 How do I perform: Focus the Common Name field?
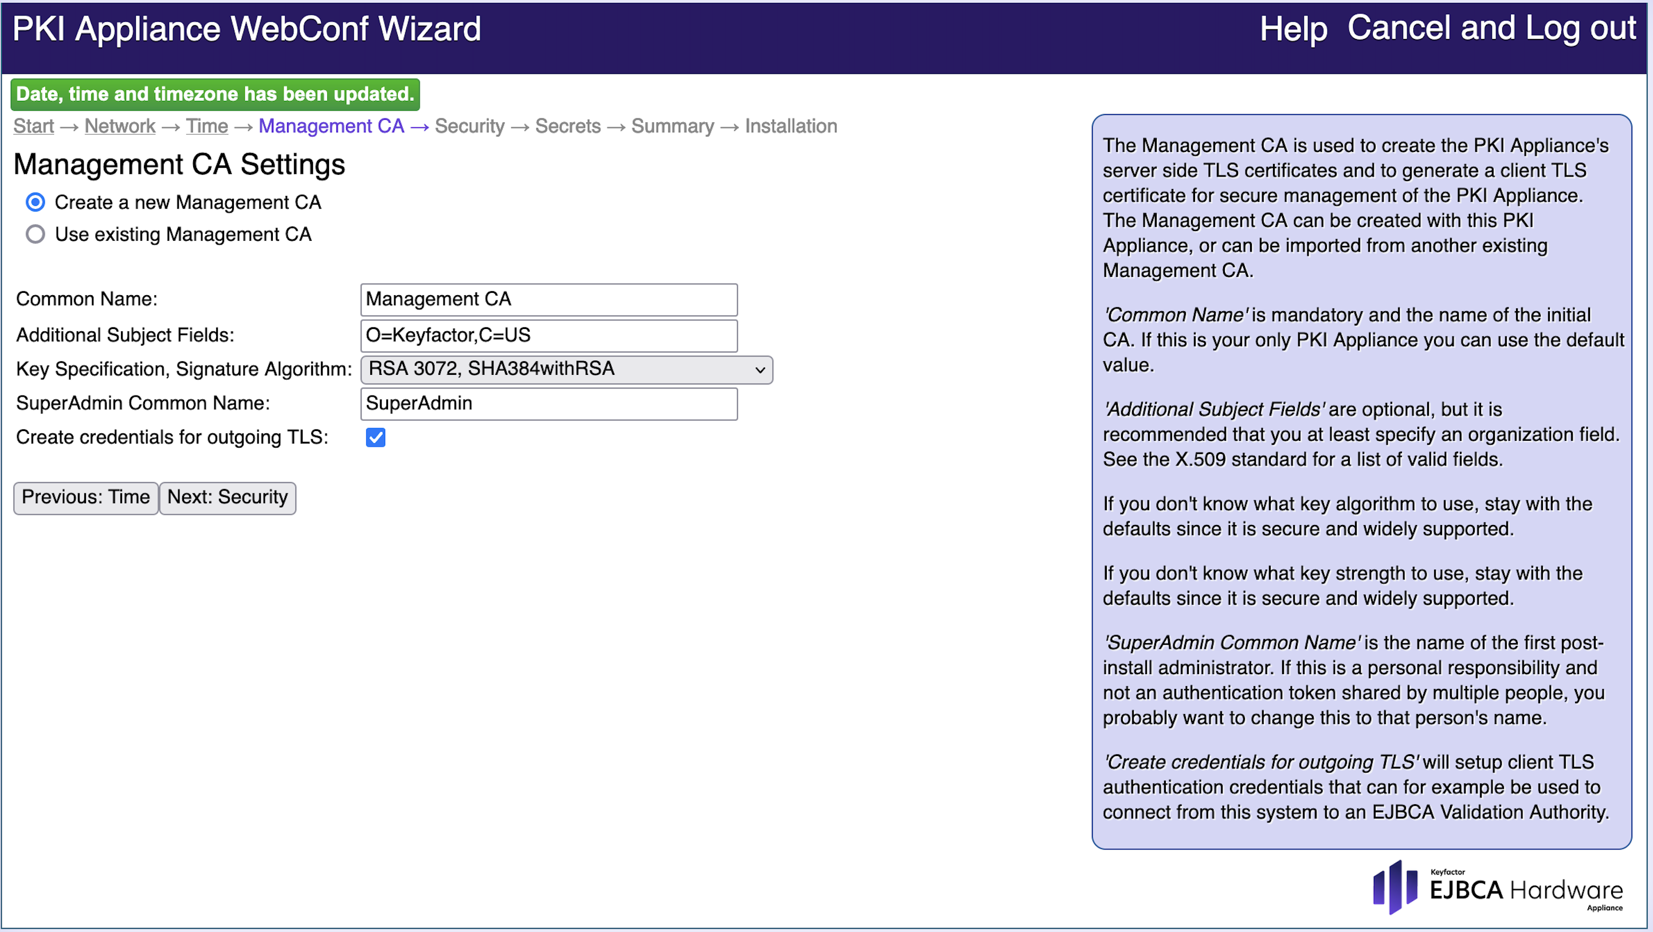549,300
